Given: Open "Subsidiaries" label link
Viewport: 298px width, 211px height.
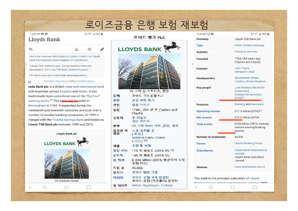Looking at the screenshot, I should tap(205, 151).
